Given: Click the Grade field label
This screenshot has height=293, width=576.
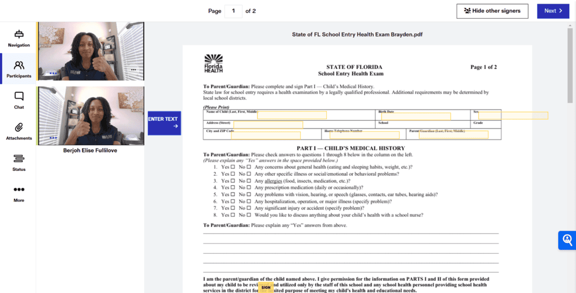Looking at the screenshot, I should point(478,123).
